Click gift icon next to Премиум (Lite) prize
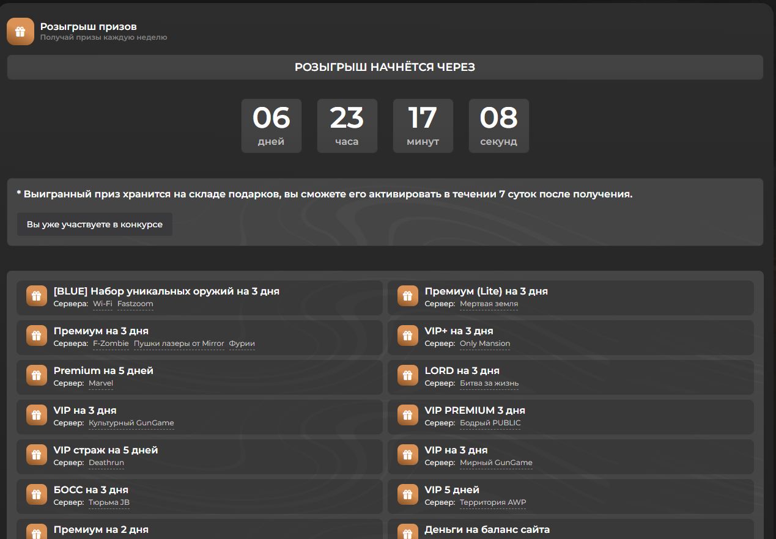The width and height of the screenshot is (776, 539). 408,296
